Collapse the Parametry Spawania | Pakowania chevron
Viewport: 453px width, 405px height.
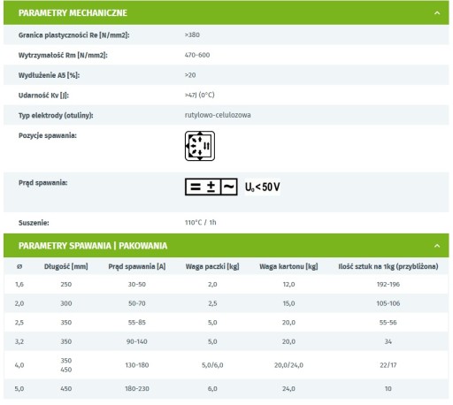[x=437, y=246]
